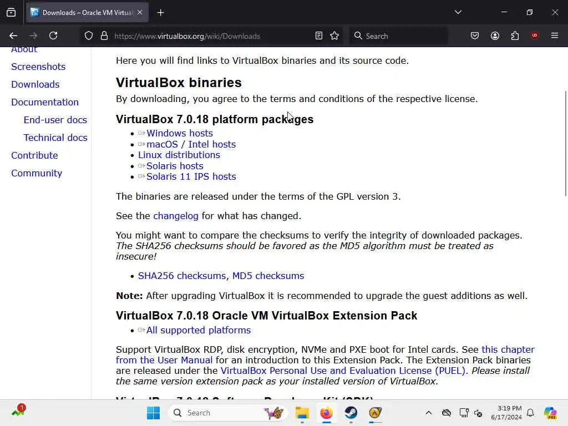Open the Extensions puzzle icon
Screen dimensions: 568x426
(x=515, y=36)
